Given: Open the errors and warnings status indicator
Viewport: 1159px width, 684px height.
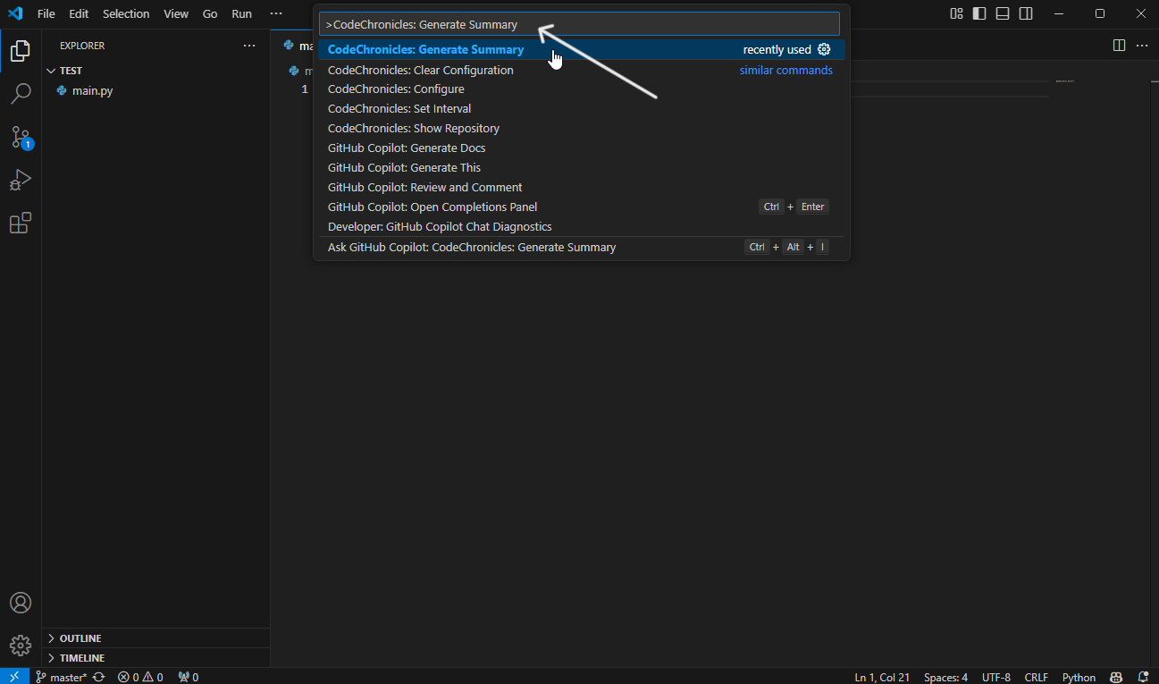Looking at the screenshot, I should (140, 677).
